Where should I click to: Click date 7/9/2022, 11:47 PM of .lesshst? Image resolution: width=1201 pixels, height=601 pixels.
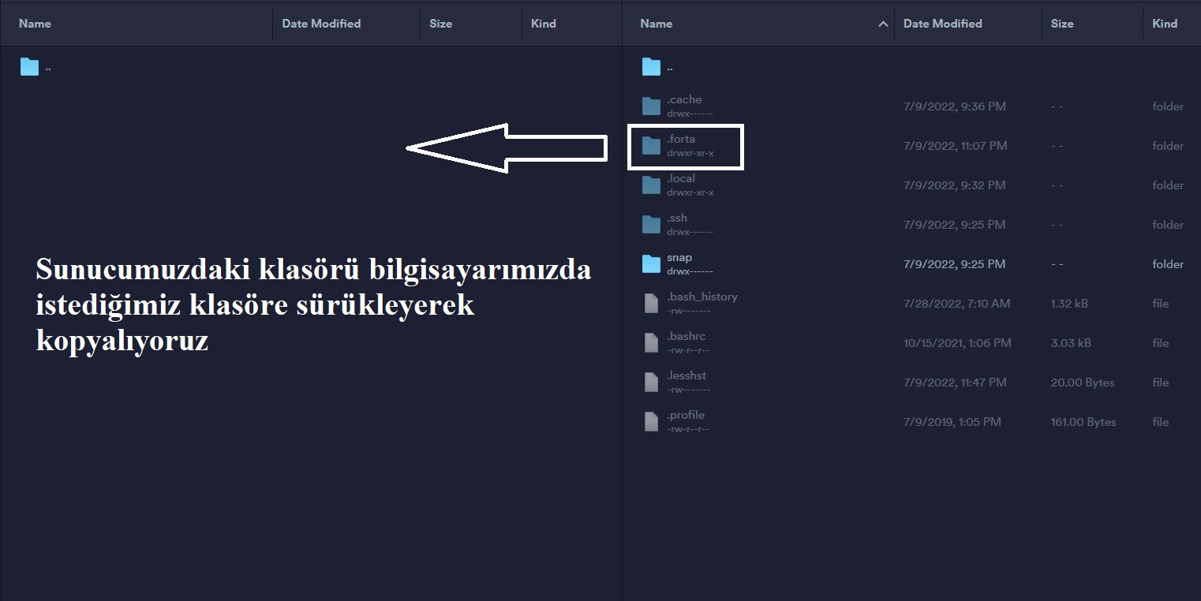click(956, 383)
